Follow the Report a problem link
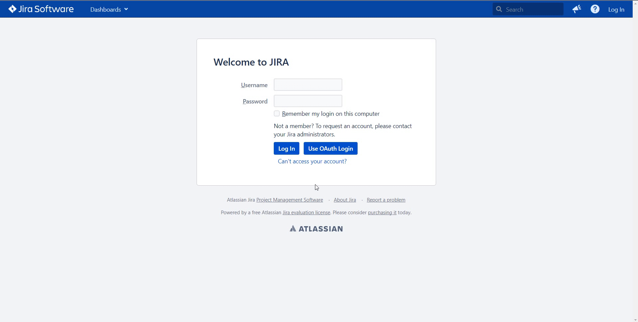The width and height of the screenshot is (638, 322). pos(386,200)
